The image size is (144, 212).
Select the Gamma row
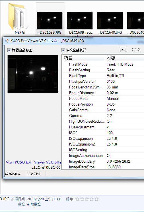pyautogui.click(x=103, y=116)
